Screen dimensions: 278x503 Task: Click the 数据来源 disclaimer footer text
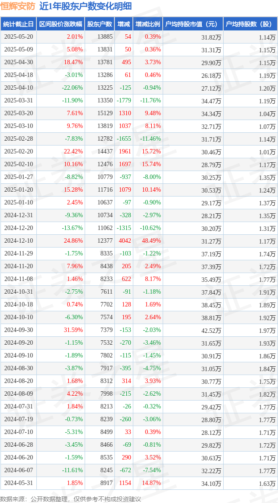pyautogui.click(x=71, y=499)
